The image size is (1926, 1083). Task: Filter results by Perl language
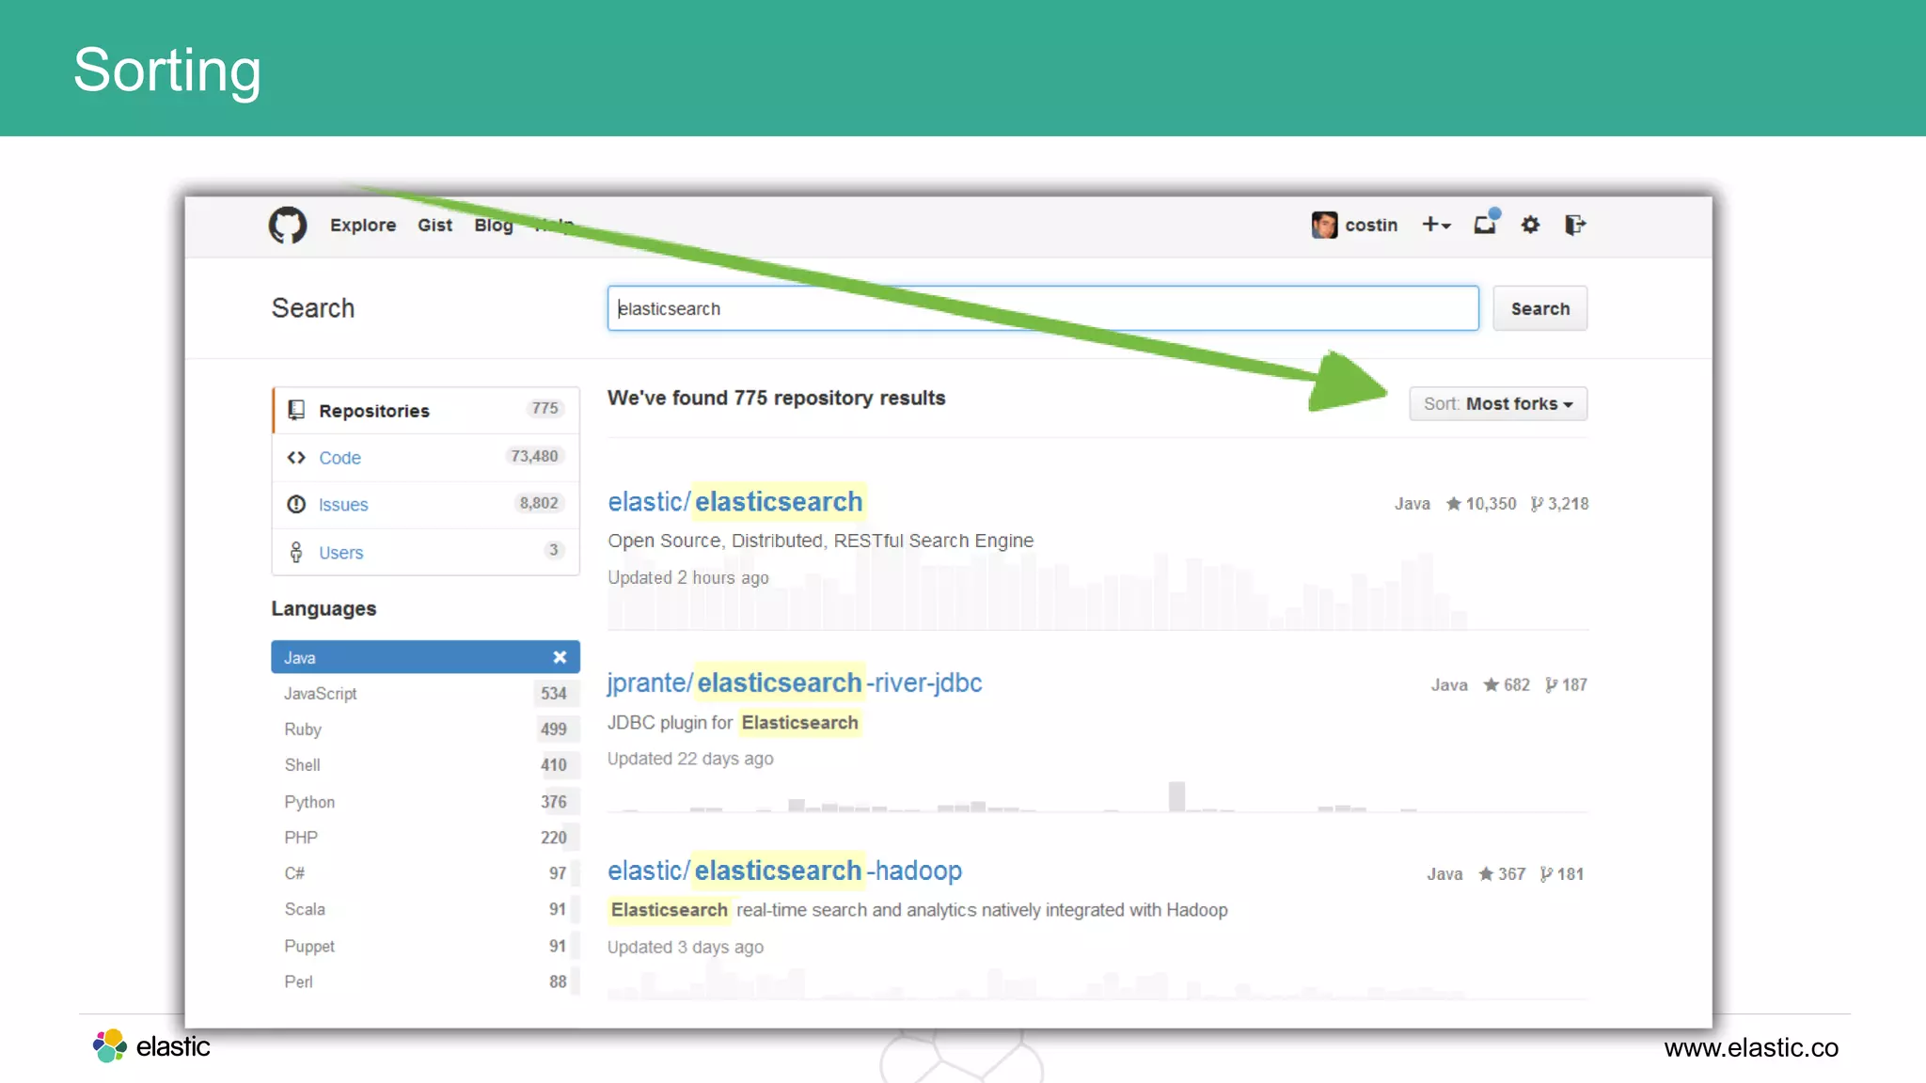[x=426, y=981]
